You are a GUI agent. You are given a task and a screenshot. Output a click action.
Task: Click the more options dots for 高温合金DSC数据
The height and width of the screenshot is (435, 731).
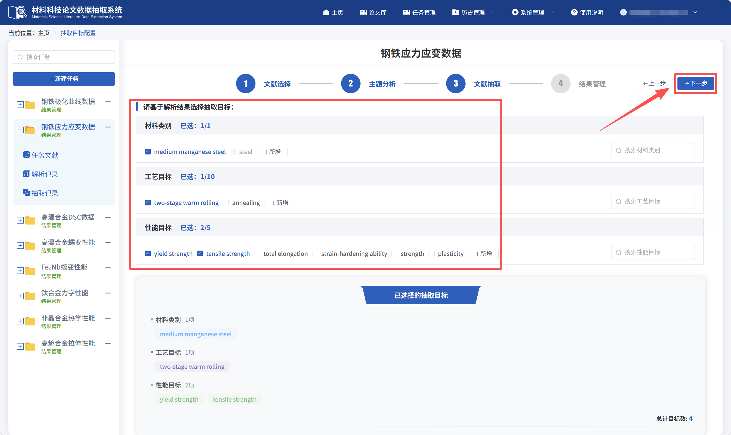108,217
